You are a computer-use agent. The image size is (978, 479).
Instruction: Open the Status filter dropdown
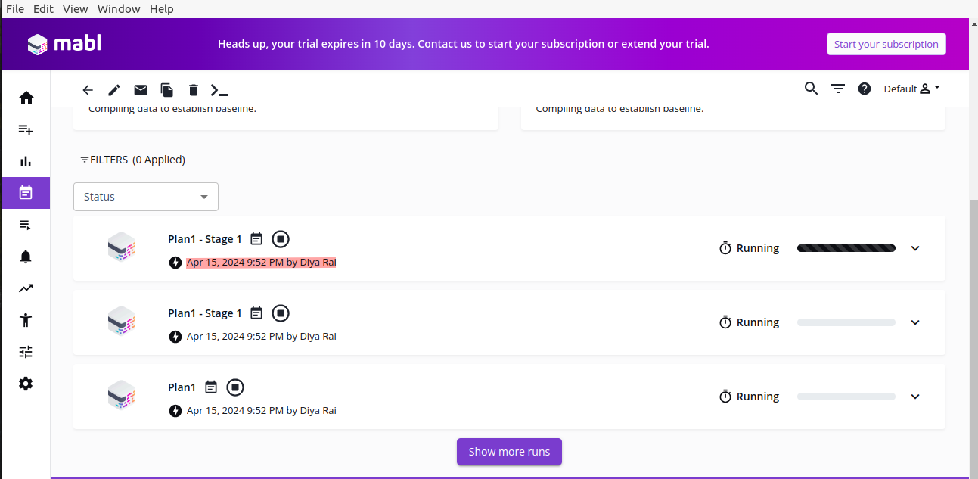coord(146,197)
